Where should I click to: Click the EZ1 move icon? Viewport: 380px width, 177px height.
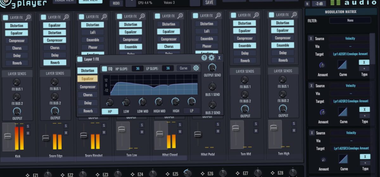pyautogui.click(x=28, y=175)
